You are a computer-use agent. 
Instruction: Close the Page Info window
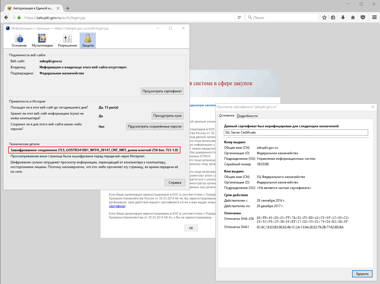(x=183, y=28)
